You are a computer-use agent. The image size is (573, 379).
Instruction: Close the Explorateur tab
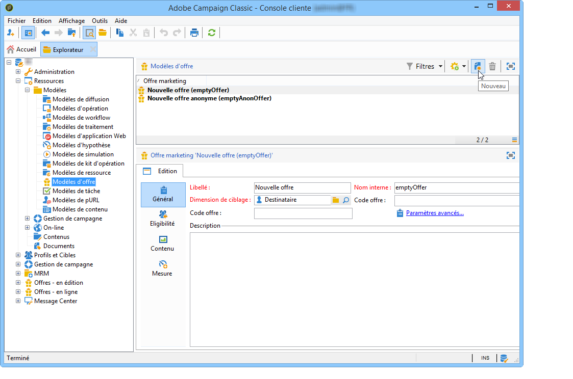pyautogui.click(x=93, y=49)
